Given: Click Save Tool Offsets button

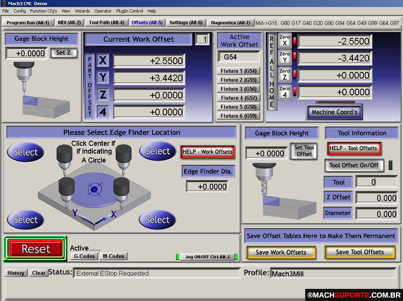Looking at the screenshot, I should coord(360,252).
